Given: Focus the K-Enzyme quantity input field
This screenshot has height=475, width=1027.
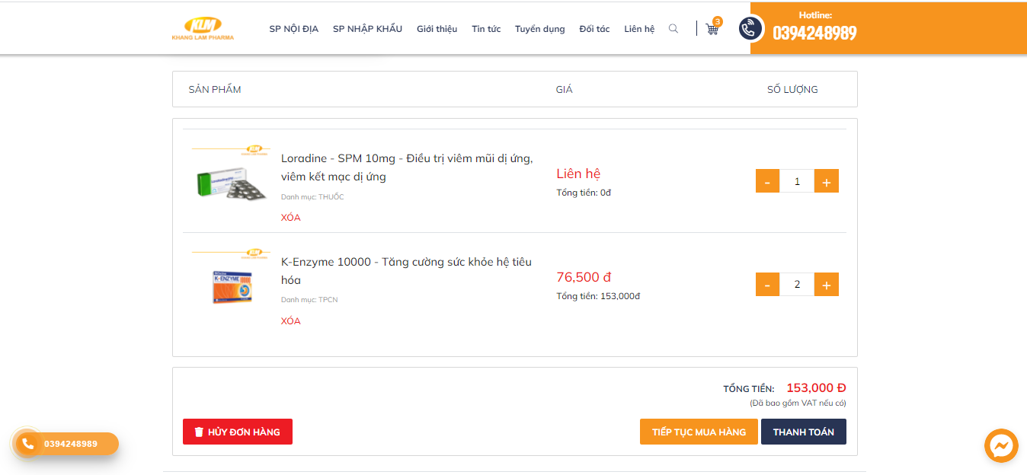Looking at the screenshot, I should [x=797, y=285].
